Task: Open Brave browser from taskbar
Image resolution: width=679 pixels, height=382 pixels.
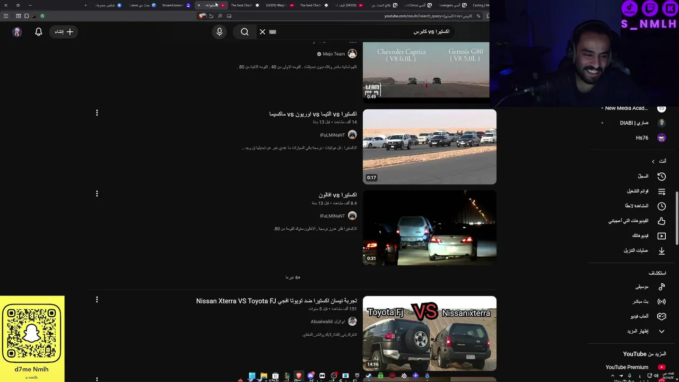Action: click(299, 376)
